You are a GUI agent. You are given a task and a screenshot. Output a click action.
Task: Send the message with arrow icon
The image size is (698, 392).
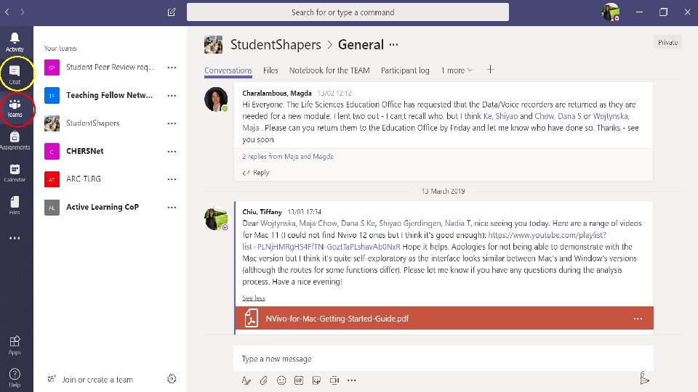[x=644, y=378]
